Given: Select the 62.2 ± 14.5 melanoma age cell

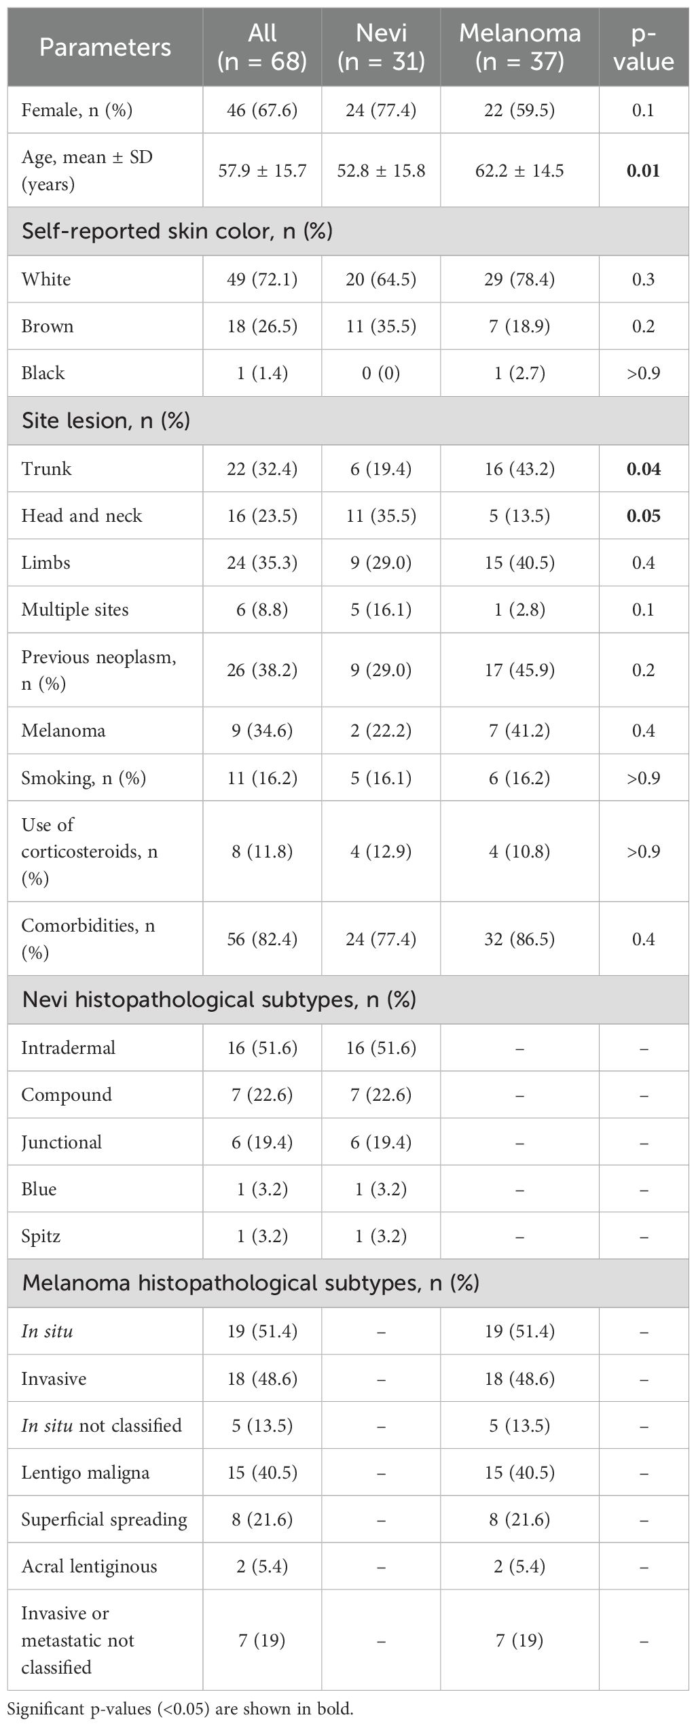Looking at the screenshot, I should tap(519, 170).
